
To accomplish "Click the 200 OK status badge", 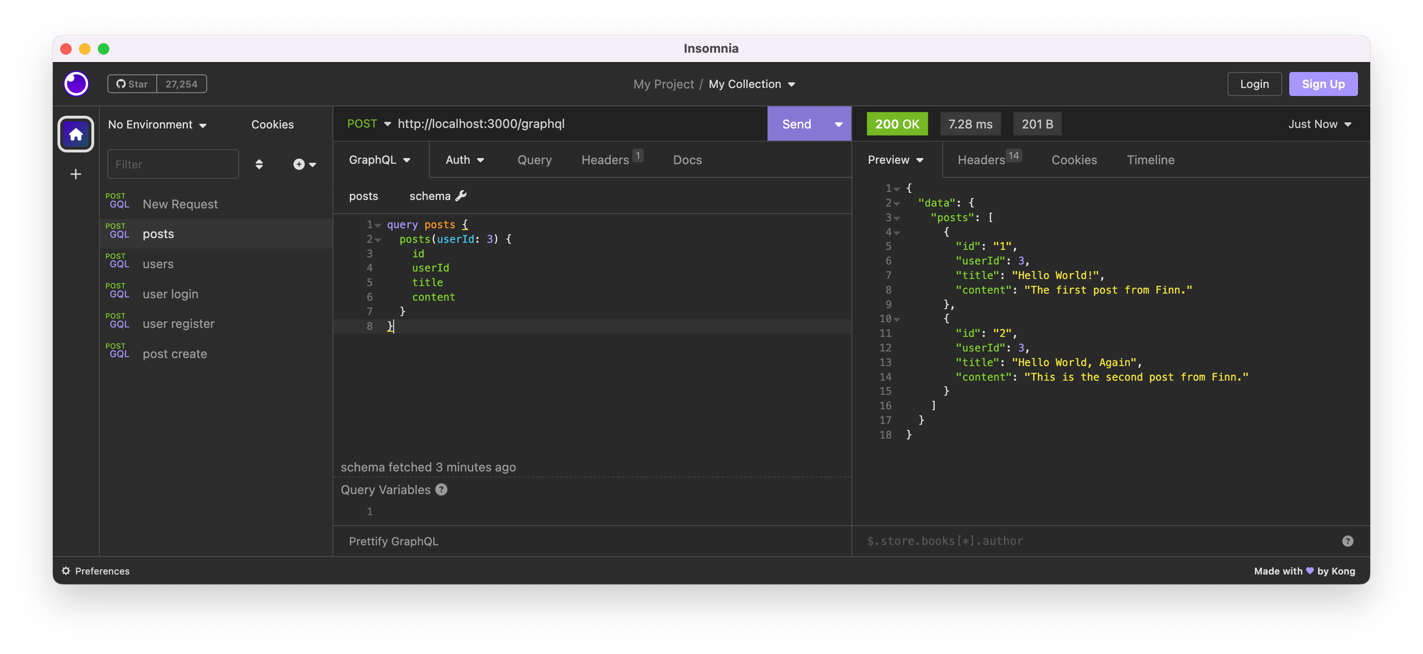I will (x=897, y=124).
